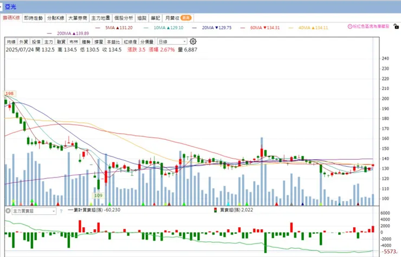Screen dimensions: 401x257
Task: Open the 個股分析 tab
Action: tap(124, 18)
